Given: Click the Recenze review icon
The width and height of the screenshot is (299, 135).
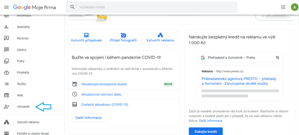Looking at the screenshot, I should coord(6,38).
